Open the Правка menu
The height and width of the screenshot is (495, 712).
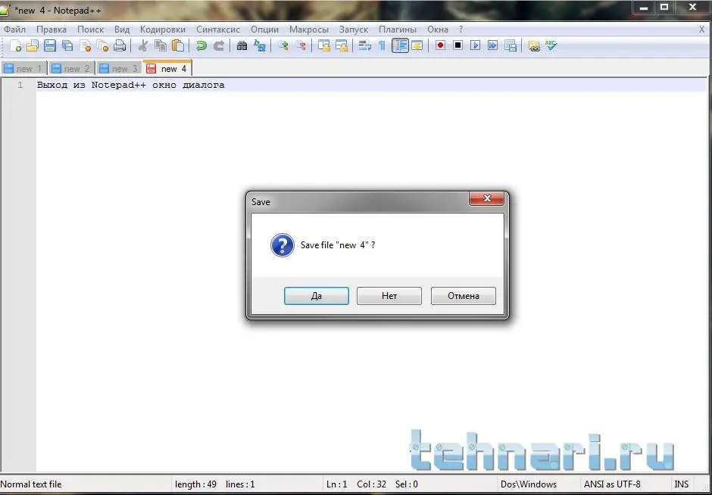(52, 30)
